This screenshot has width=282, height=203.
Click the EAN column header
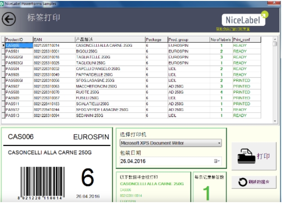click(x=54, y=39)
